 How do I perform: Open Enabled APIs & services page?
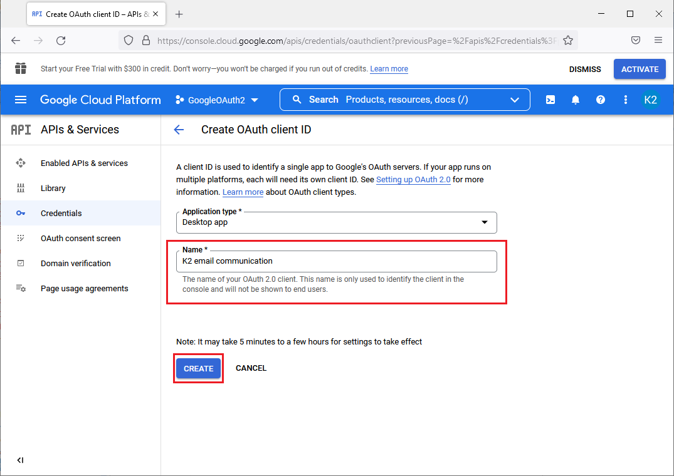coord(84,163)
